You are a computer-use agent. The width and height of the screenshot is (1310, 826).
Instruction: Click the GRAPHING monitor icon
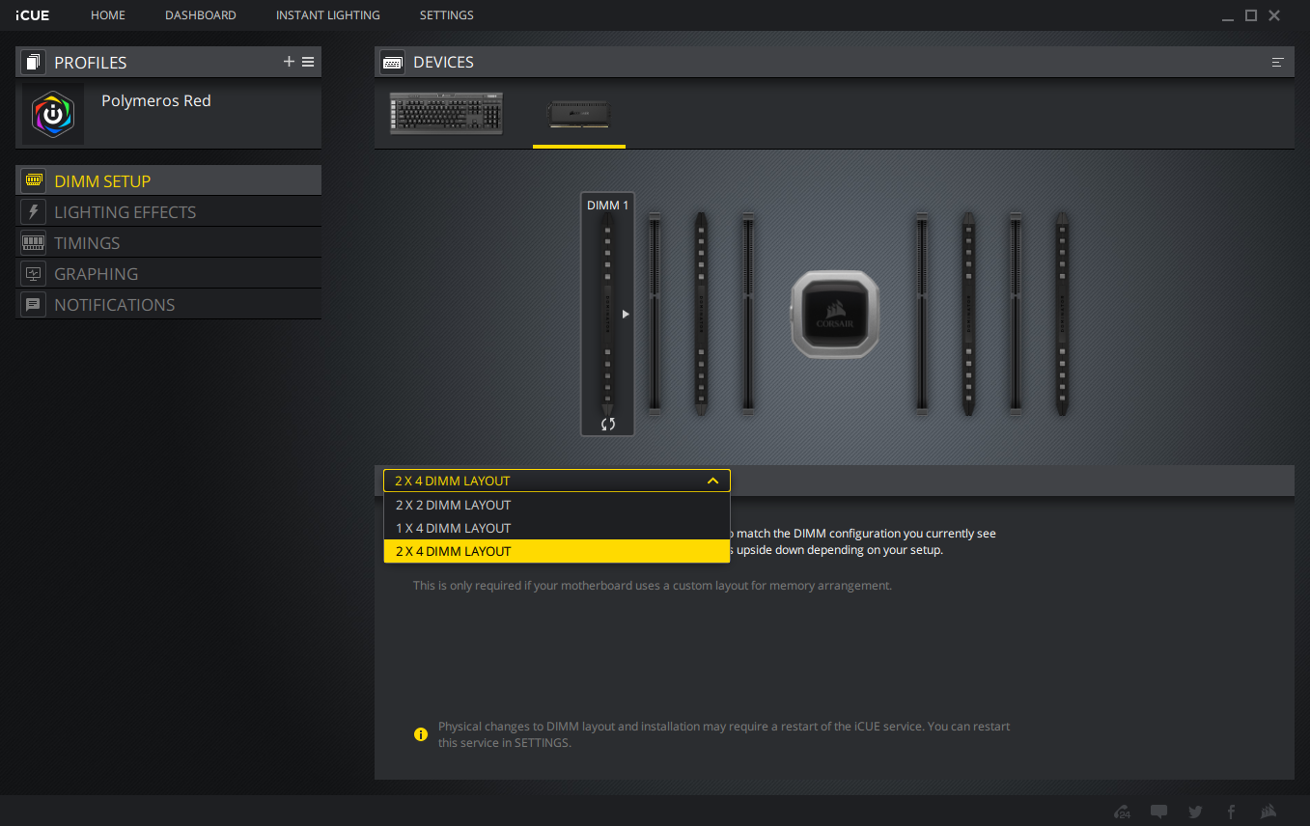(34, 273)
